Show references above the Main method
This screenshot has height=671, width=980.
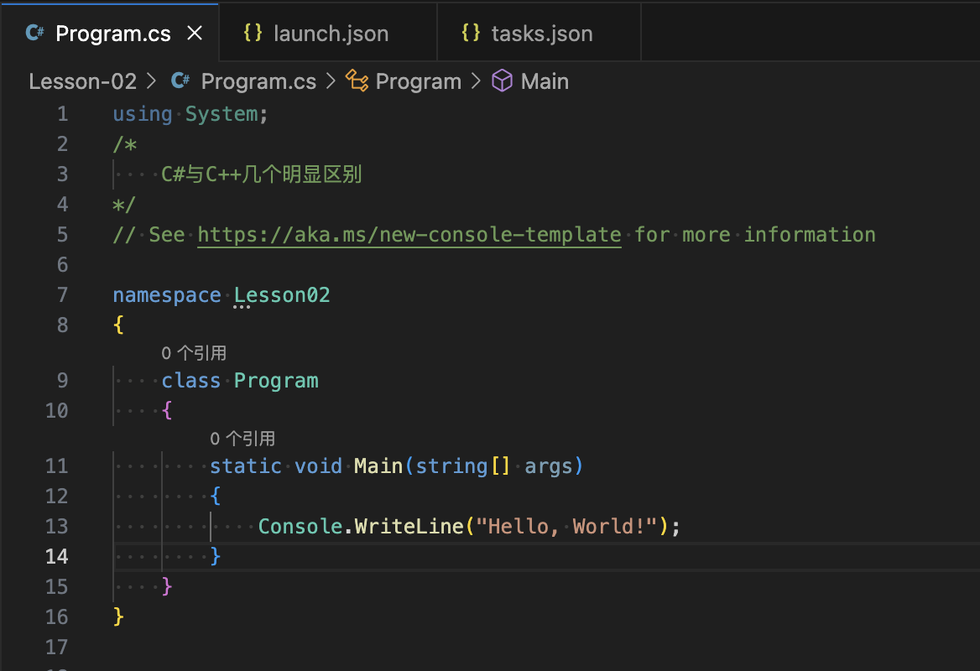click(242, 439)
